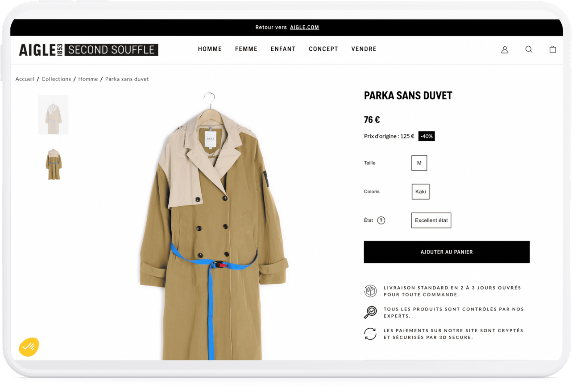Click the magnifier inspection check icon
The height and width of the screenshot is (387, 572).
point(370,312)
